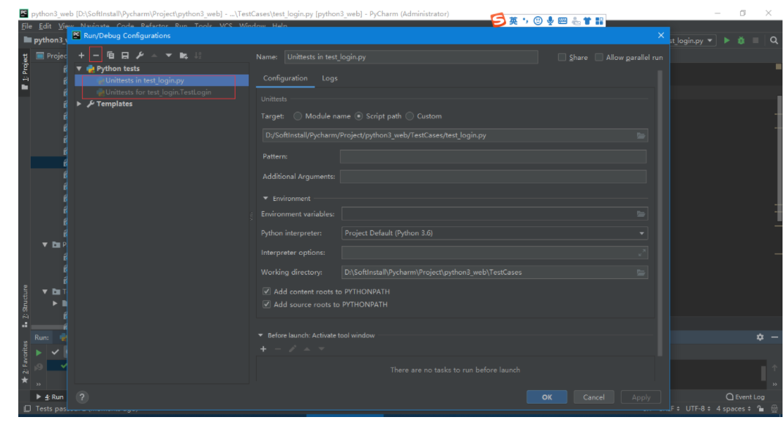Open the 1: Project side tab
784x428 pixels.
pos(25,72)
